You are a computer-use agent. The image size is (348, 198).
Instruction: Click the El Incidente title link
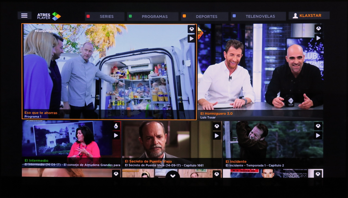(x=236, y=161)
